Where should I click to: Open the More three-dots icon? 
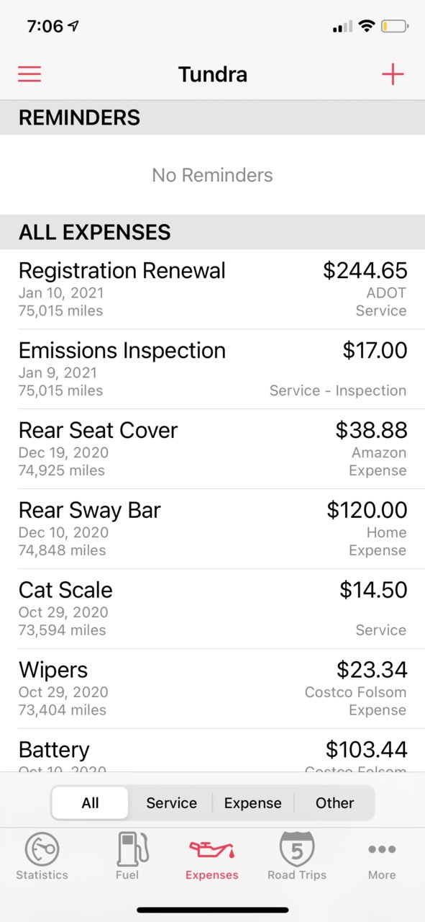tap(382, 850)
